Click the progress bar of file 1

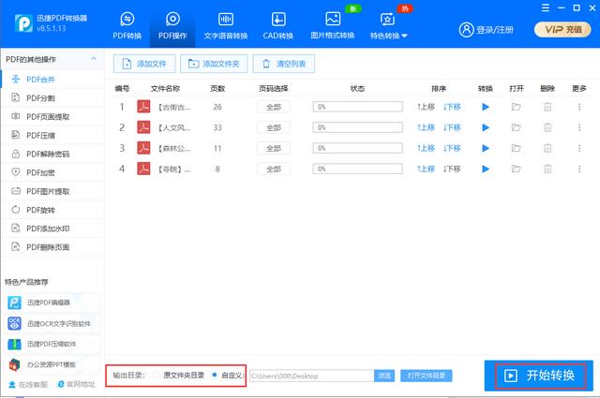tap(358, 107)
